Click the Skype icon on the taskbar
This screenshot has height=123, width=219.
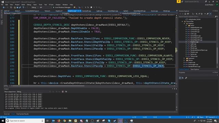click(x=109, y=121)
